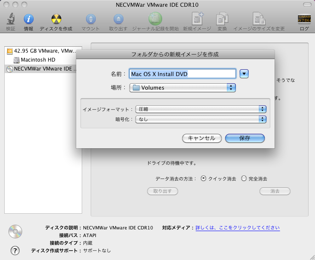Click ジャーナル記録を開始 toolbar icon
315x260 pixels.
[155, 19]
